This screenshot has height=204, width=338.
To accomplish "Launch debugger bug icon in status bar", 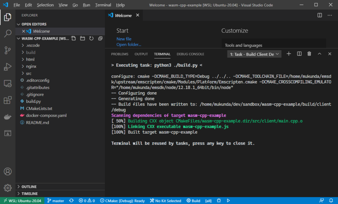I will [219, 201].
